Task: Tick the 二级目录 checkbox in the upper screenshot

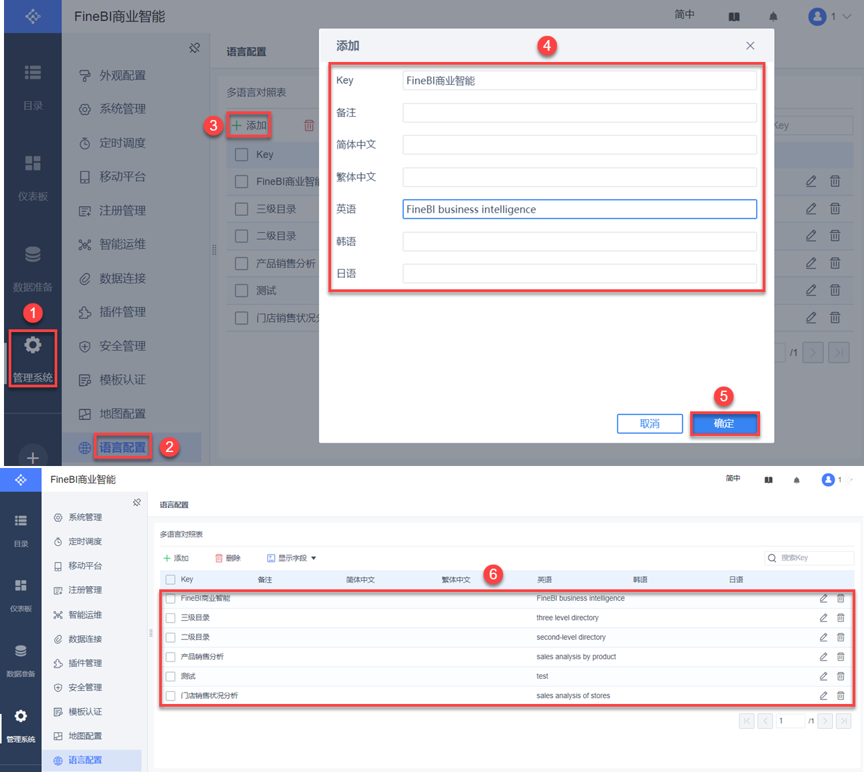Action: (242, 236)
